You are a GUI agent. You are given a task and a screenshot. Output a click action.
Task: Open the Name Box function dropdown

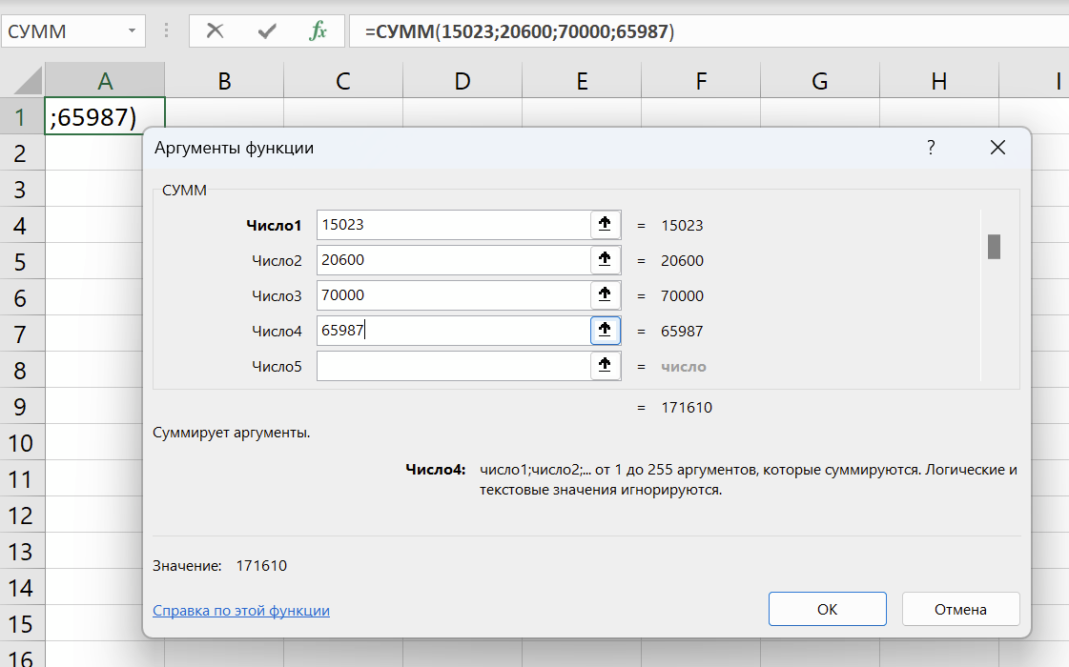[x=132, y=31]
